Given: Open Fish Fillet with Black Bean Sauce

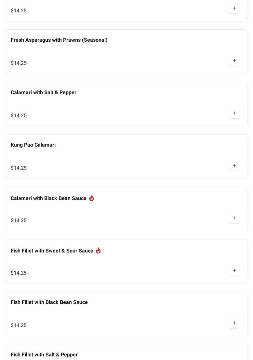Looking at the screenshot, I should tap(49, 302).
